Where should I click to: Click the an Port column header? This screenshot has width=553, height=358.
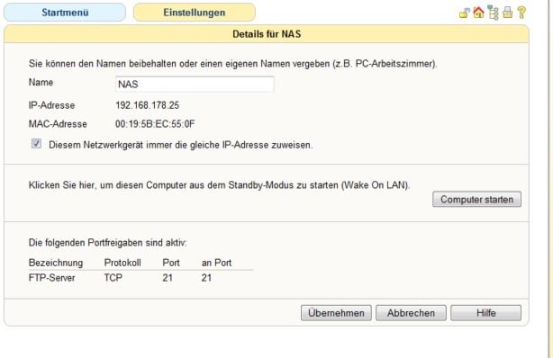pos(216,263)
